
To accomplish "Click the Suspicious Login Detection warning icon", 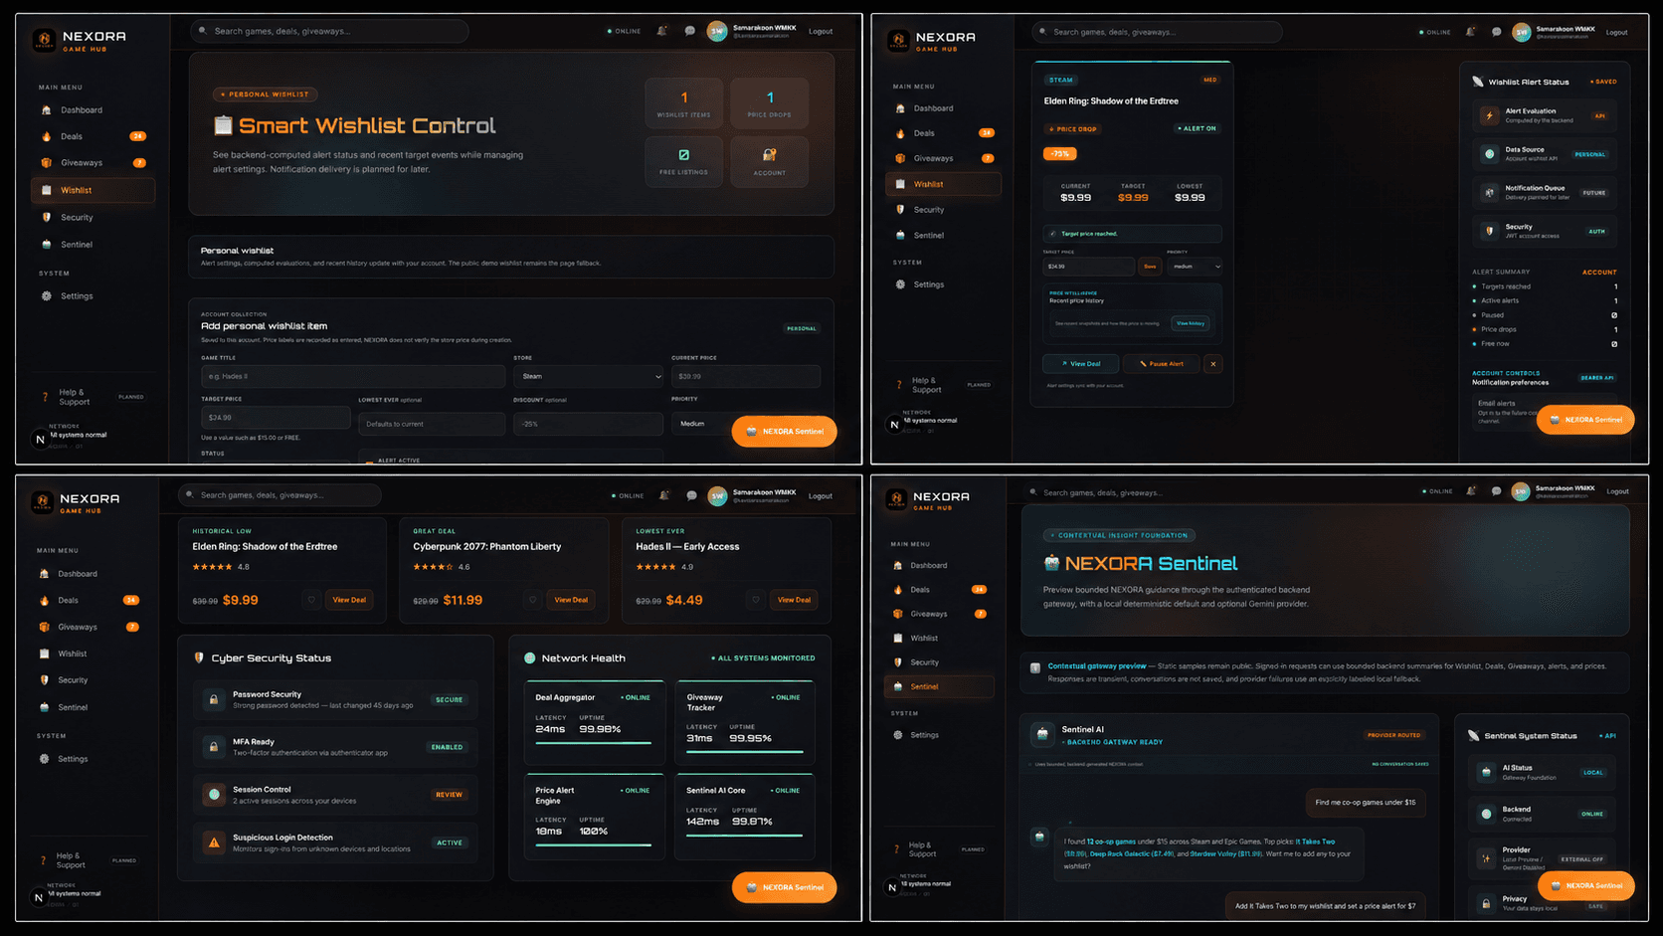I will tap(214, 842).
